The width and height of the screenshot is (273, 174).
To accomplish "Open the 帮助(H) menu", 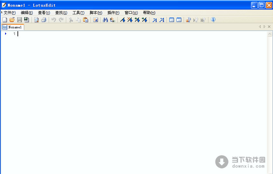I will click(x=149, y=13).
